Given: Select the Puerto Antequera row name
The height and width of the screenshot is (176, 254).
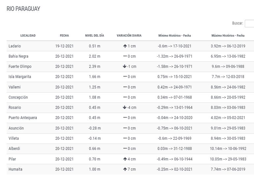Looking at the screenshot, I should (23, 118).
